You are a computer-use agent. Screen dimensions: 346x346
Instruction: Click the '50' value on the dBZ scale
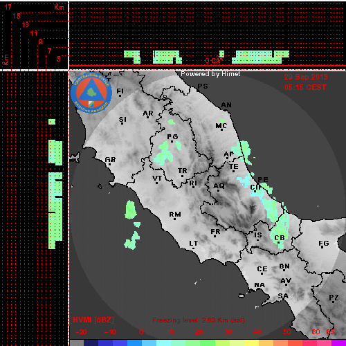click(286, 332)
